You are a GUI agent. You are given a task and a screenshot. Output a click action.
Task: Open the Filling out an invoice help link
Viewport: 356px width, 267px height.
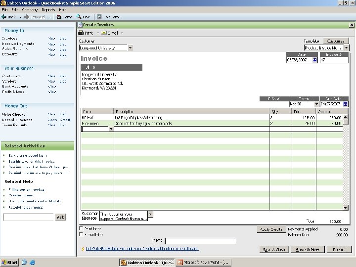[x=26, y=189]
